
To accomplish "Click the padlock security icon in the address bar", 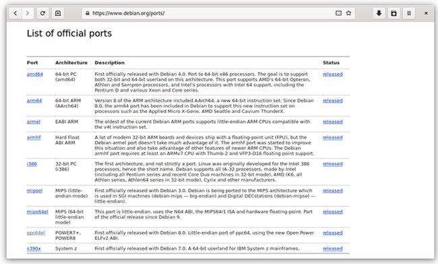I will pos(88,13).
